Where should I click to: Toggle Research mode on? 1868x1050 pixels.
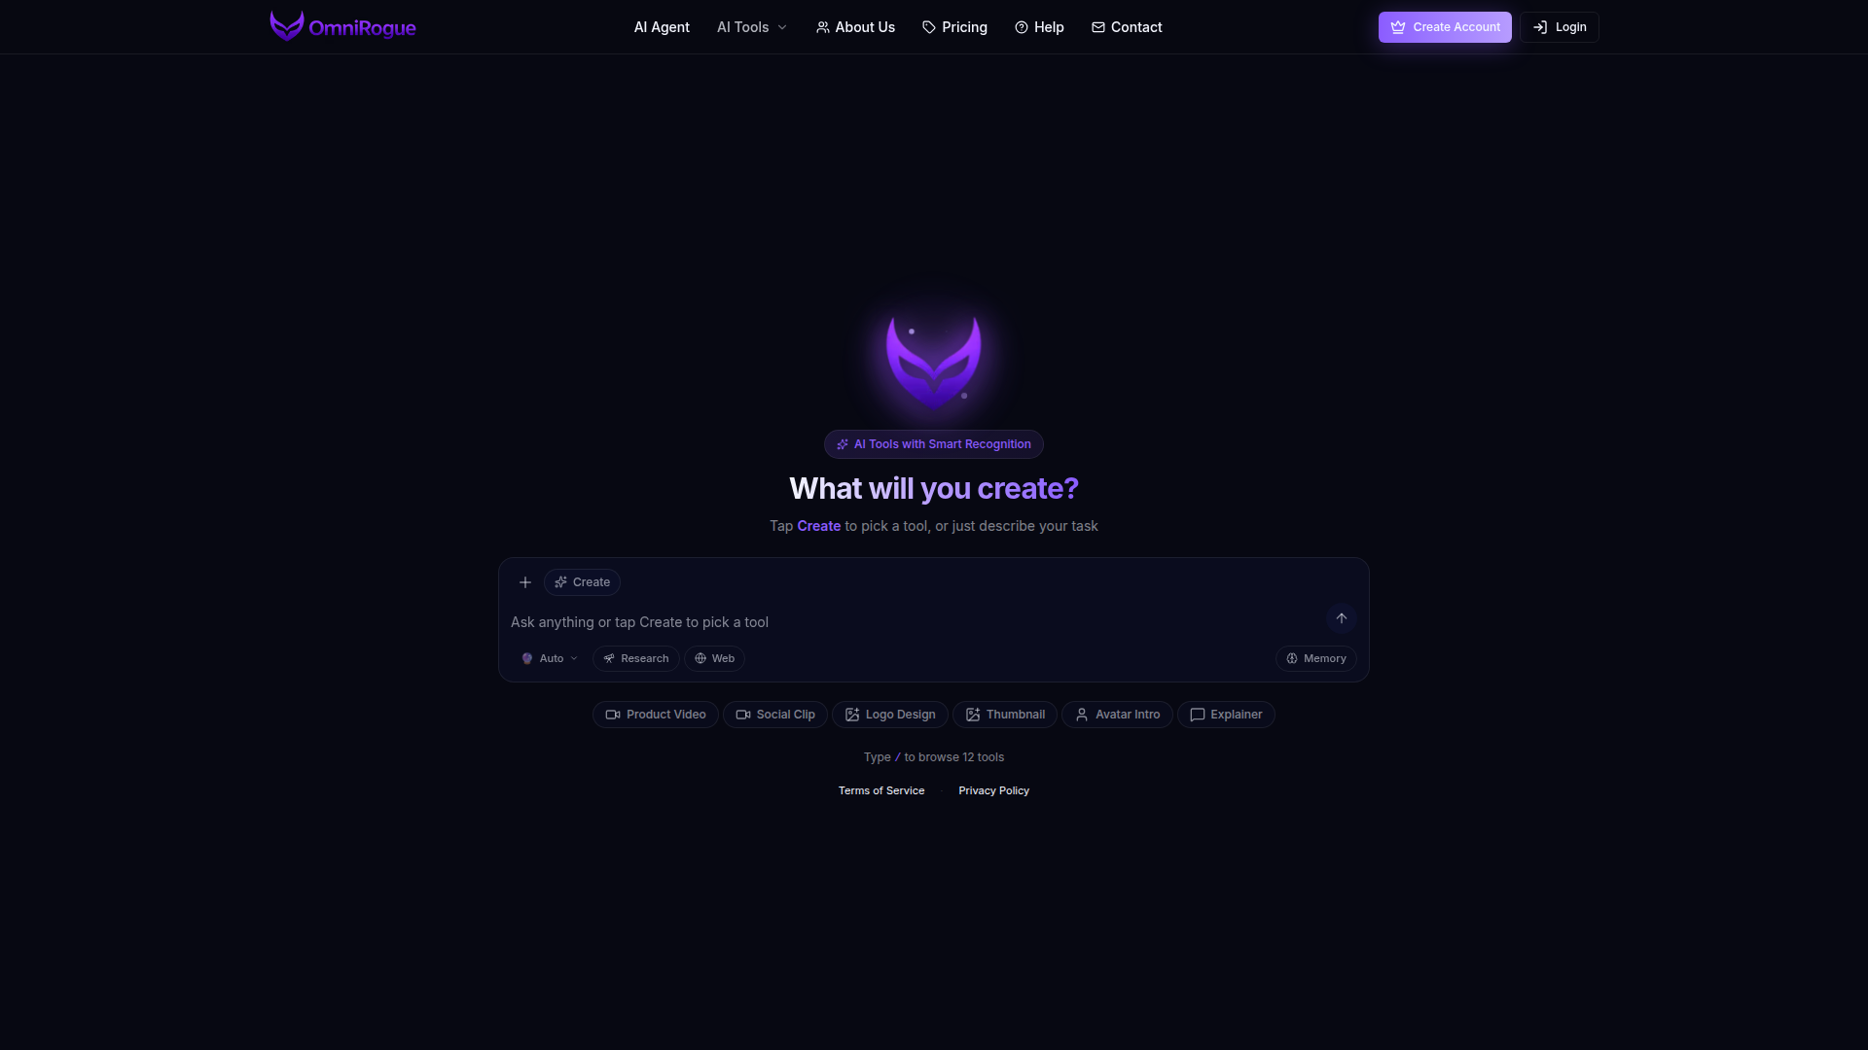pos(636,658)
